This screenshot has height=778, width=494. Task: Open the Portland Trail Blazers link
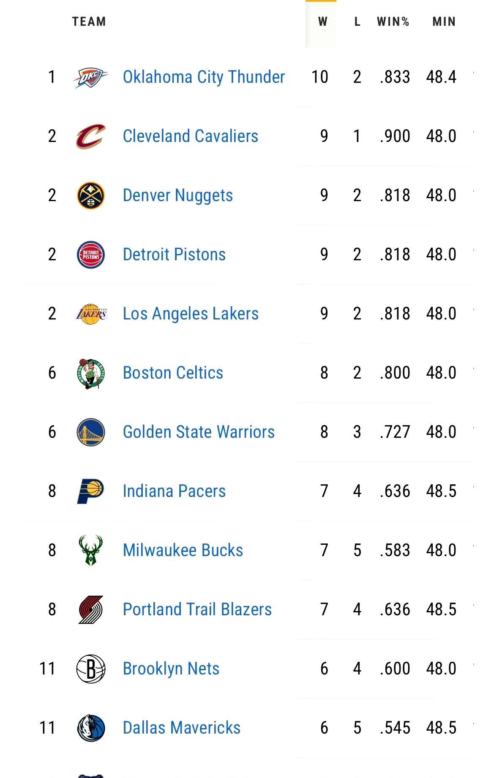[197, 610]
